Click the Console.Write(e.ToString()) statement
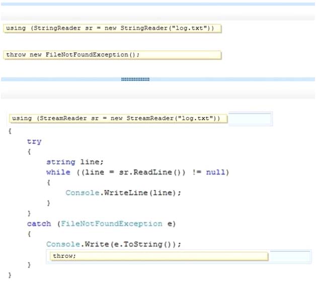 (114, 244)
